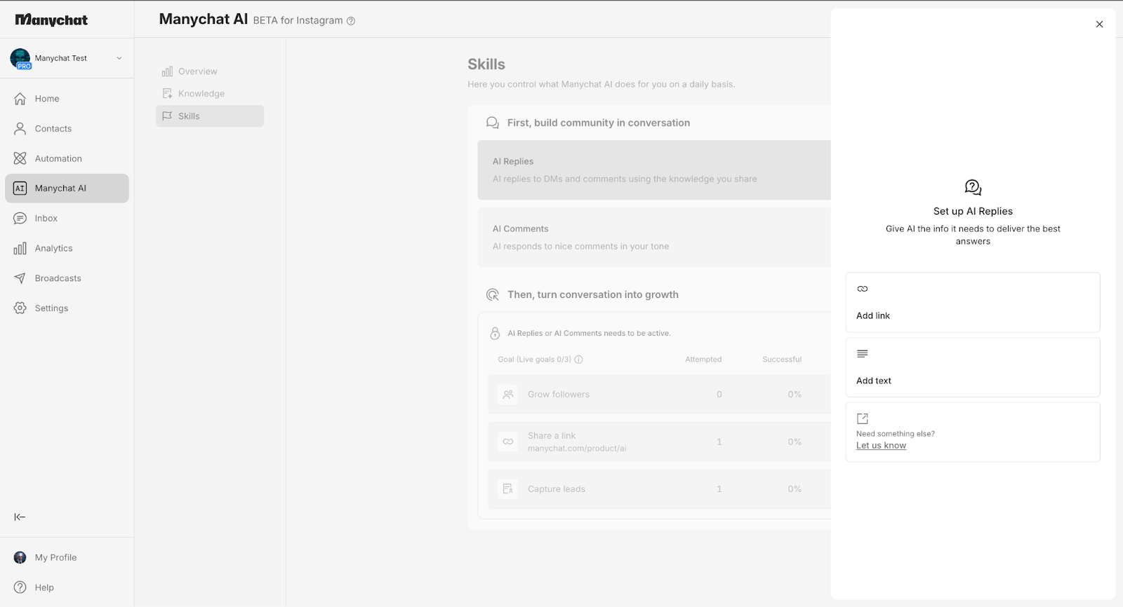Click the info icon next to Live goals
Image resolution: width=1123 pixels, height=607 pixels.
[578, 360]
